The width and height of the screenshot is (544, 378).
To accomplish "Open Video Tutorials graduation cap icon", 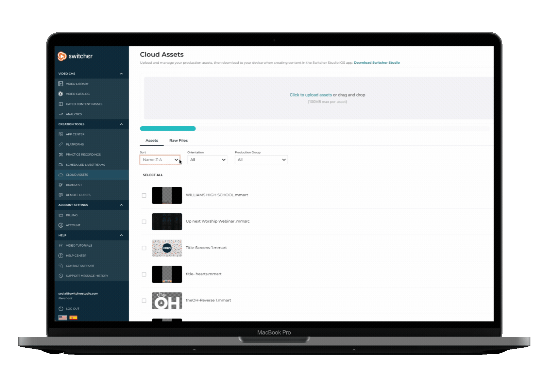I will point(61,246).
